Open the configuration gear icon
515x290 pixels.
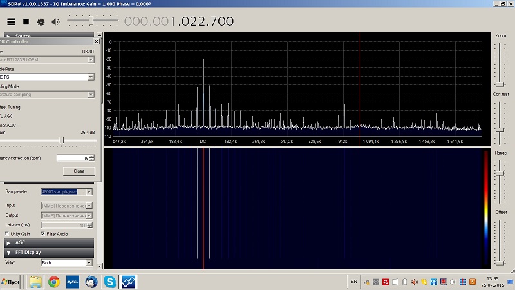coord(41,22)
